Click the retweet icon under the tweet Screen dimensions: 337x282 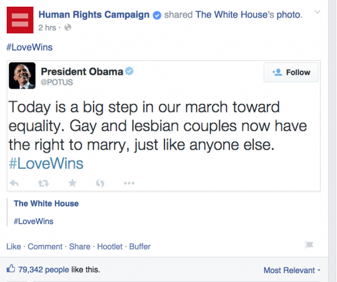[43, 183]
